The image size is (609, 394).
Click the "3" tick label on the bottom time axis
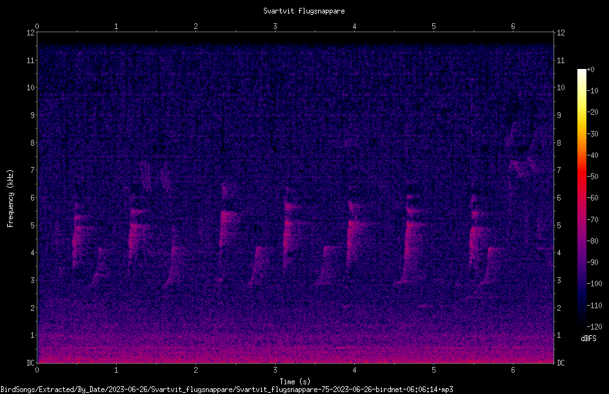tap(275, 370)
